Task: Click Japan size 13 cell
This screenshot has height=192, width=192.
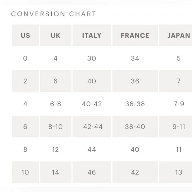Action: tap(176, 172)
